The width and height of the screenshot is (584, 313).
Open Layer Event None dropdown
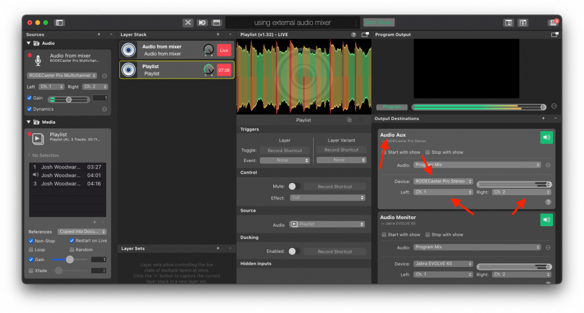pos(284,161)
